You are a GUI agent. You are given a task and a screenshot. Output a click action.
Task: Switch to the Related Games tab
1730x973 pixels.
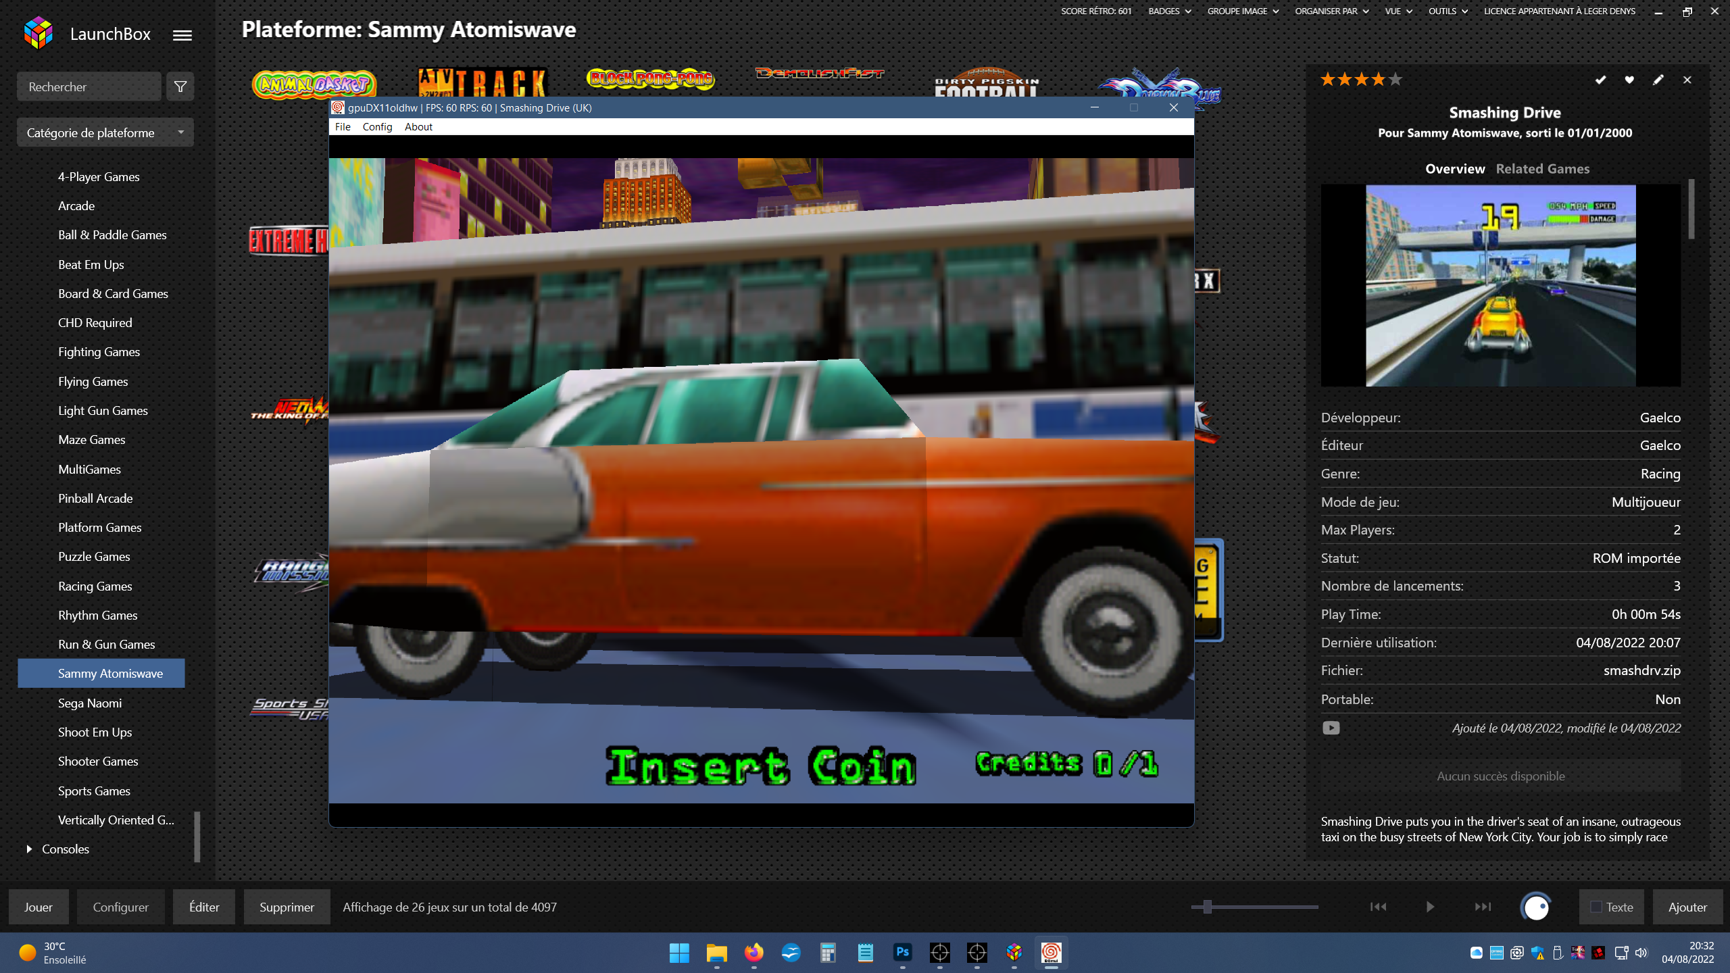(x=1542, y=169)
